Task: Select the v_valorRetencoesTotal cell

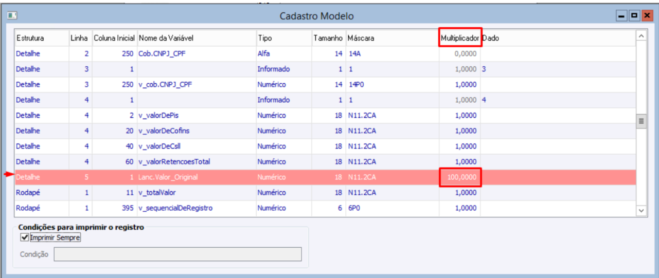Action: 197,161
